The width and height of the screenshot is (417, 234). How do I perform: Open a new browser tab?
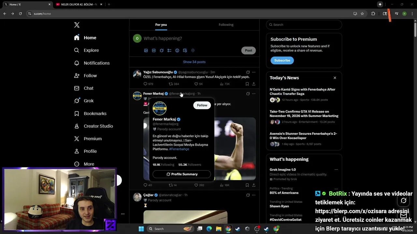click(109, 5)
